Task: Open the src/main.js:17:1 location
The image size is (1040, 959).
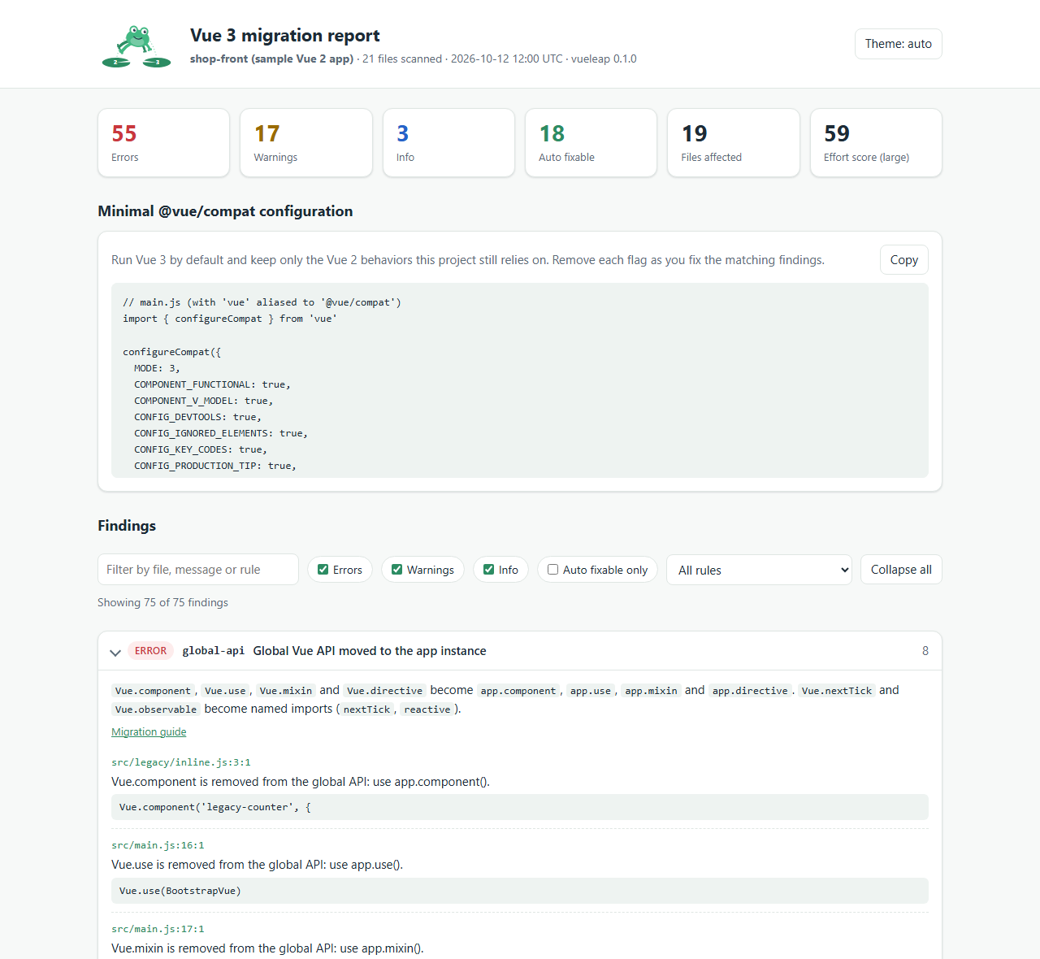Action: pyautogui.click(x=158, y=929)
